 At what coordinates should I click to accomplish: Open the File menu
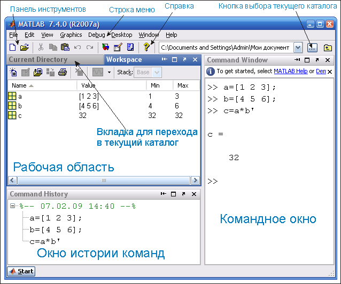pos(13,35)
